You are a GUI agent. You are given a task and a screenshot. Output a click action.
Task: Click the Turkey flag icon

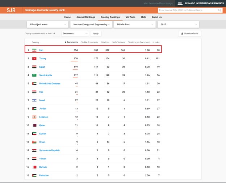tap(34, 58)
